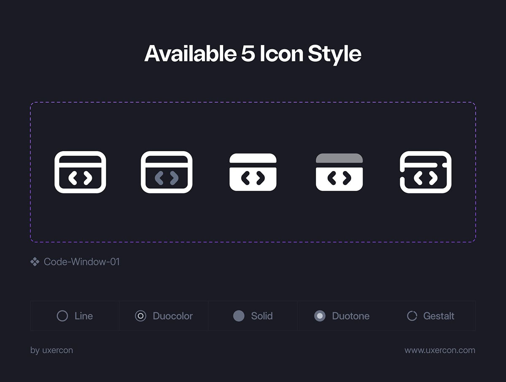Choose the Solid tab label
The image size is (506, 382).
click(262, 316)
